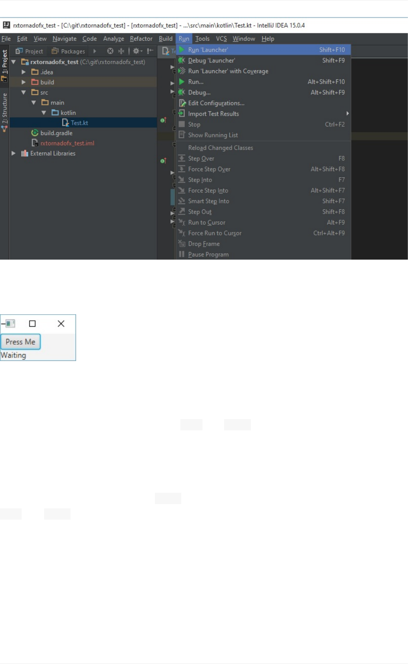Click the Drop Frame icon
408x664 pixels.
click(182, 244)
